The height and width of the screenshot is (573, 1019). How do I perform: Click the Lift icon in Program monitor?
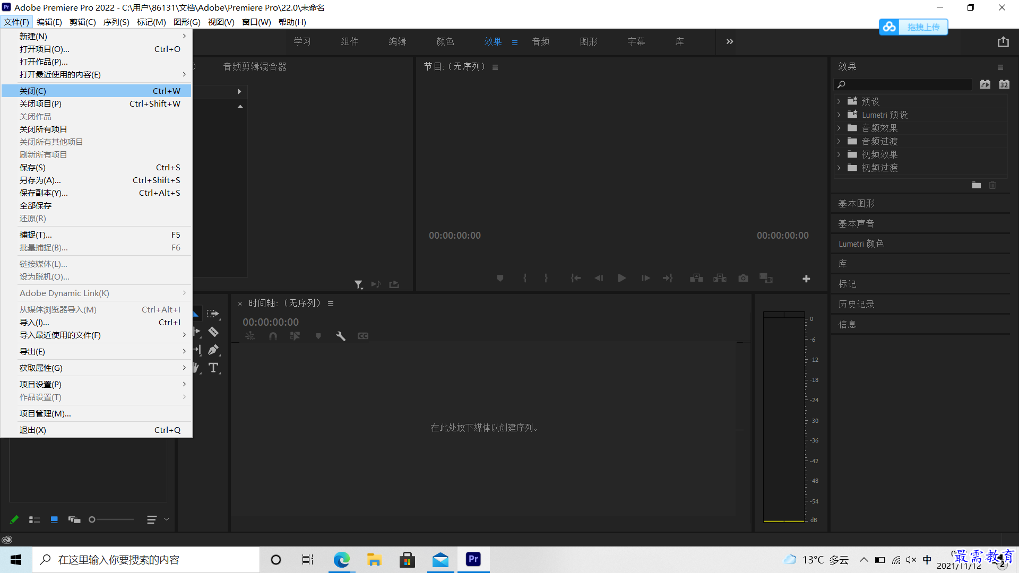pyautogui.click(x=696, y=278)
